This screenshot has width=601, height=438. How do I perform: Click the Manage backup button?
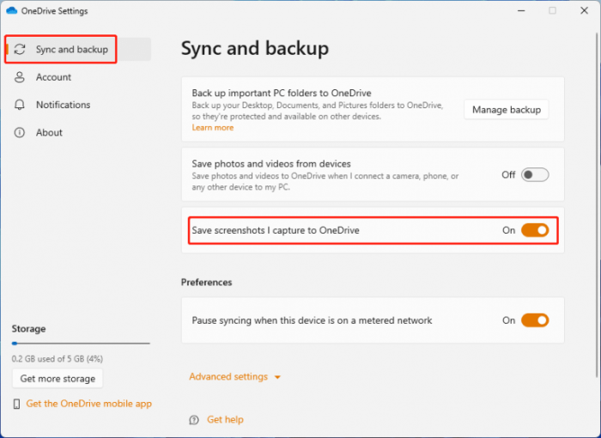pos(507,110)
